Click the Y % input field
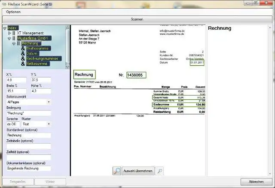The width and height of the screenshot is (275, 188). coord(41,80)
